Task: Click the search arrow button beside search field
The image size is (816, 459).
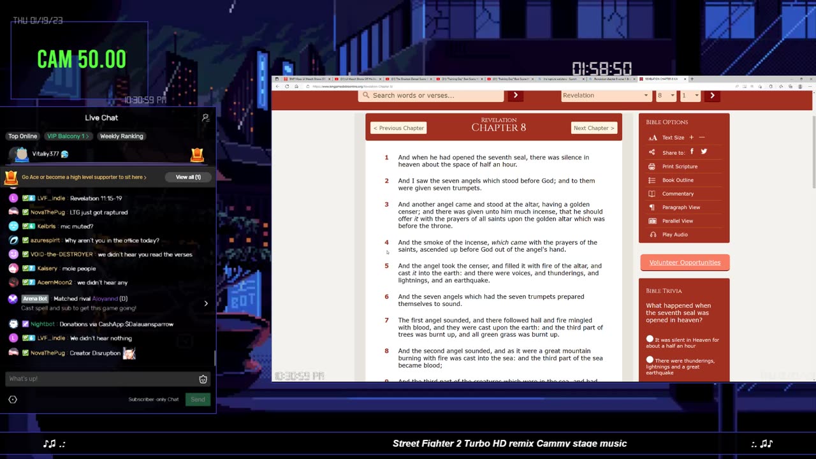Action: click(x=515, y=96)
